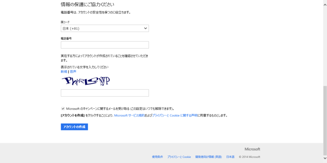Uncheck the Microsoft campaign email checkbox

point(63,109)
